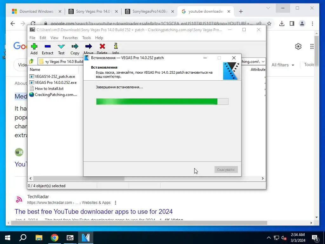325x244 pixels.
Task: Click the Extract icon in 7-Zip toolbar
Action: pyautogui.click(x=48, y=46)
